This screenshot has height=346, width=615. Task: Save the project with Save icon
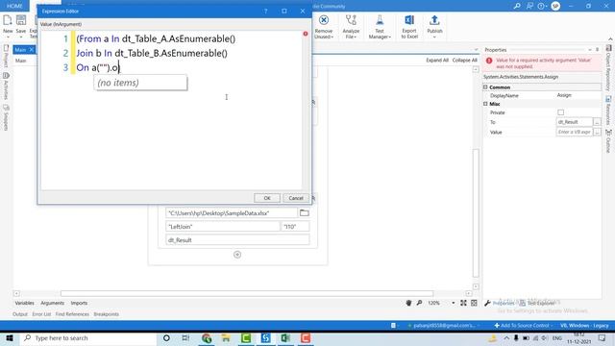coord(21,20)
